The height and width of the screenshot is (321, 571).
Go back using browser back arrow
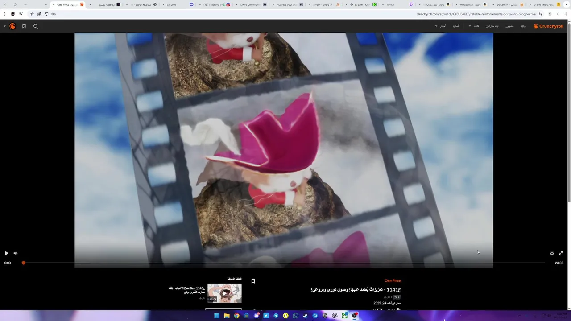[x=567, y=14]
